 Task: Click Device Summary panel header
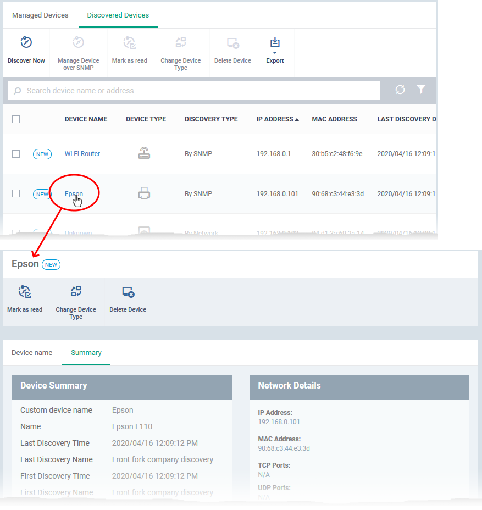pyautogui.click(x=121, y=387)
